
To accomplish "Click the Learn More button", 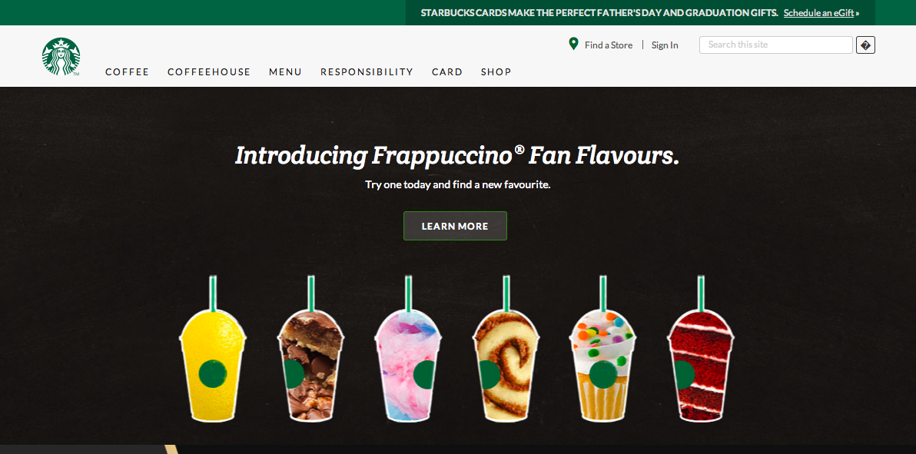I will (455, 226).
